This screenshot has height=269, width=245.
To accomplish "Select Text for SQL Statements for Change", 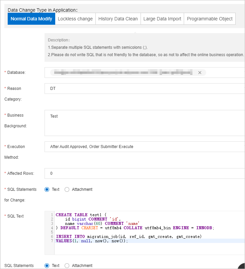I will pos(47,189).
